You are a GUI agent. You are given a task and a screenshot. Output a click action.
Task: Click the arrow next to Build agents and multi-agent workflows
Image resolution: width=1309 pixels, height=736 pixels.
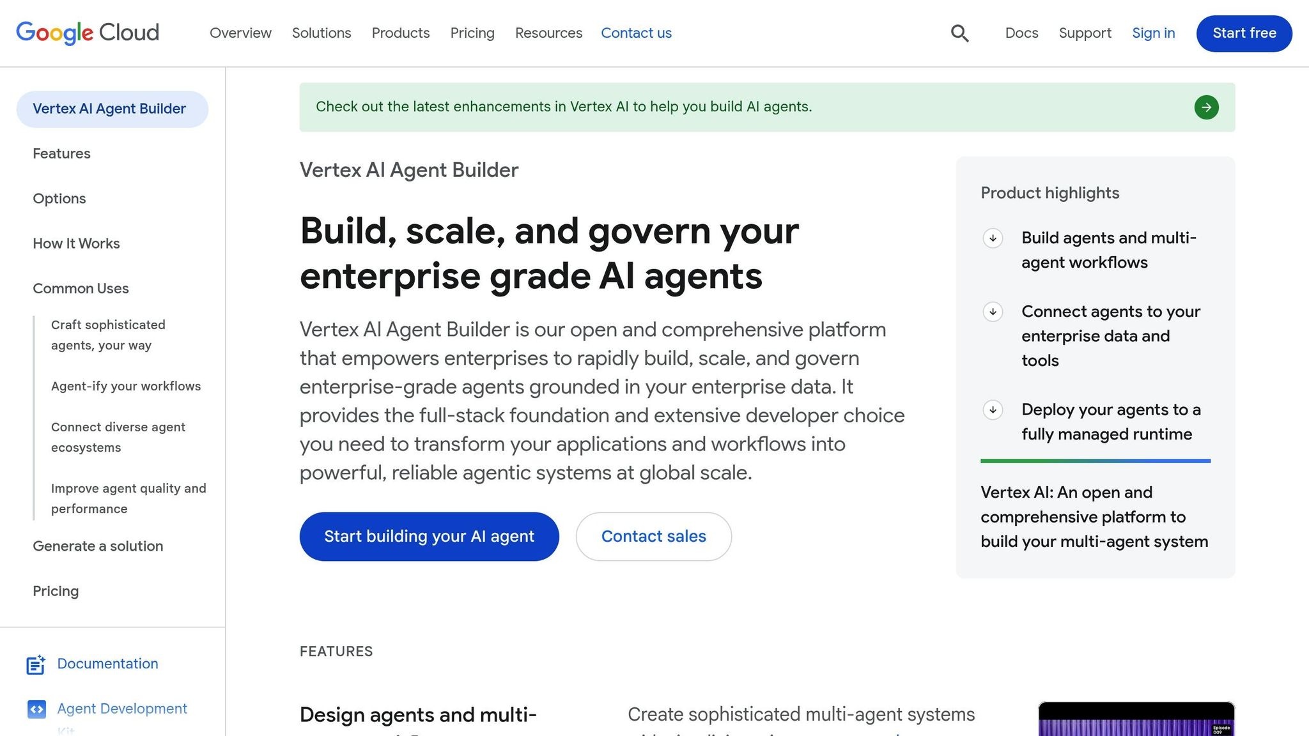993,239
